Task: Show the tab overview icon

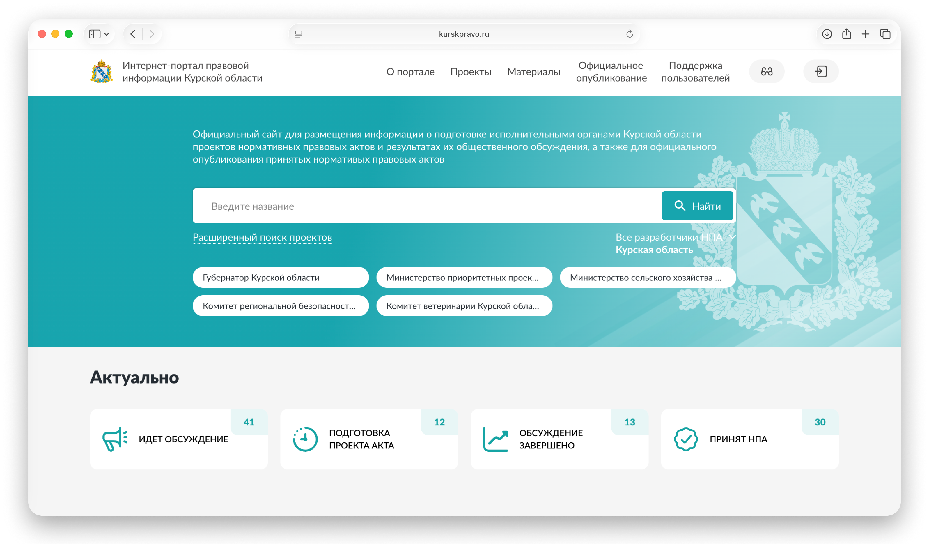Action: [885, 34]
